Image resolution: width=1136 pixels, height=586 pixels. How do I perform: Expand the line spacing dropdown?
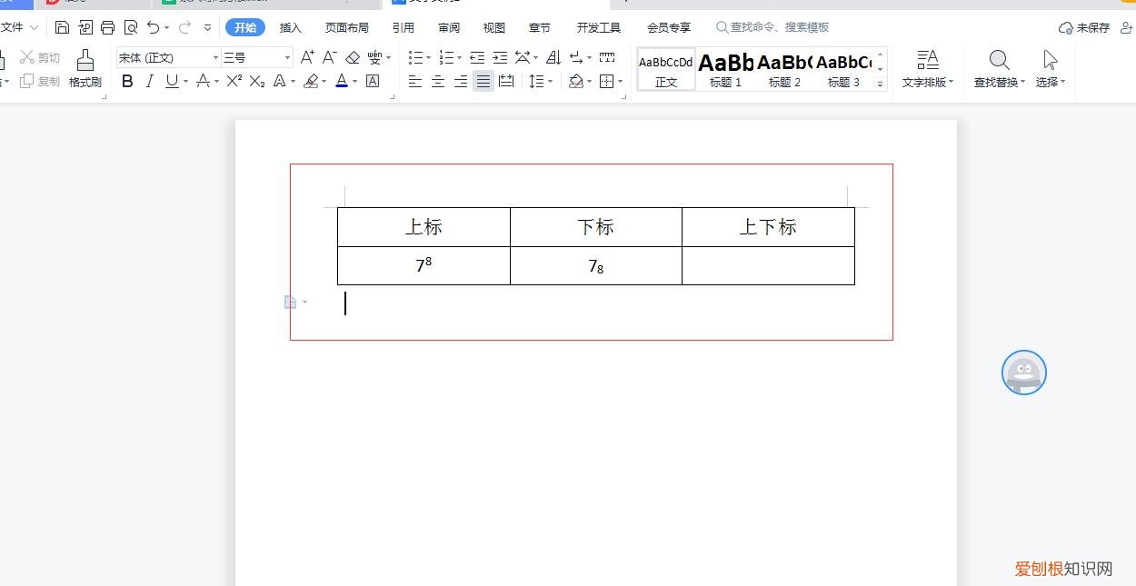[x=550, y=82]
